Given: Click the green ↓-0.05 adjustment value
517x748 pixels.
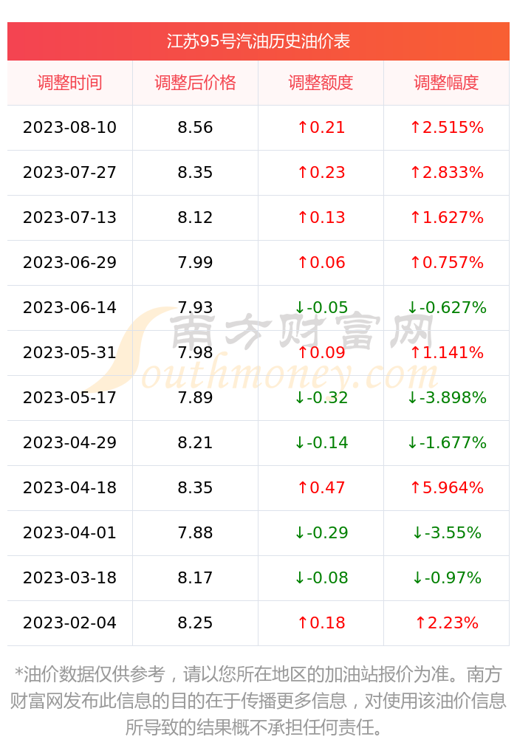Looking at the screenshot, I should click(321, 308).
